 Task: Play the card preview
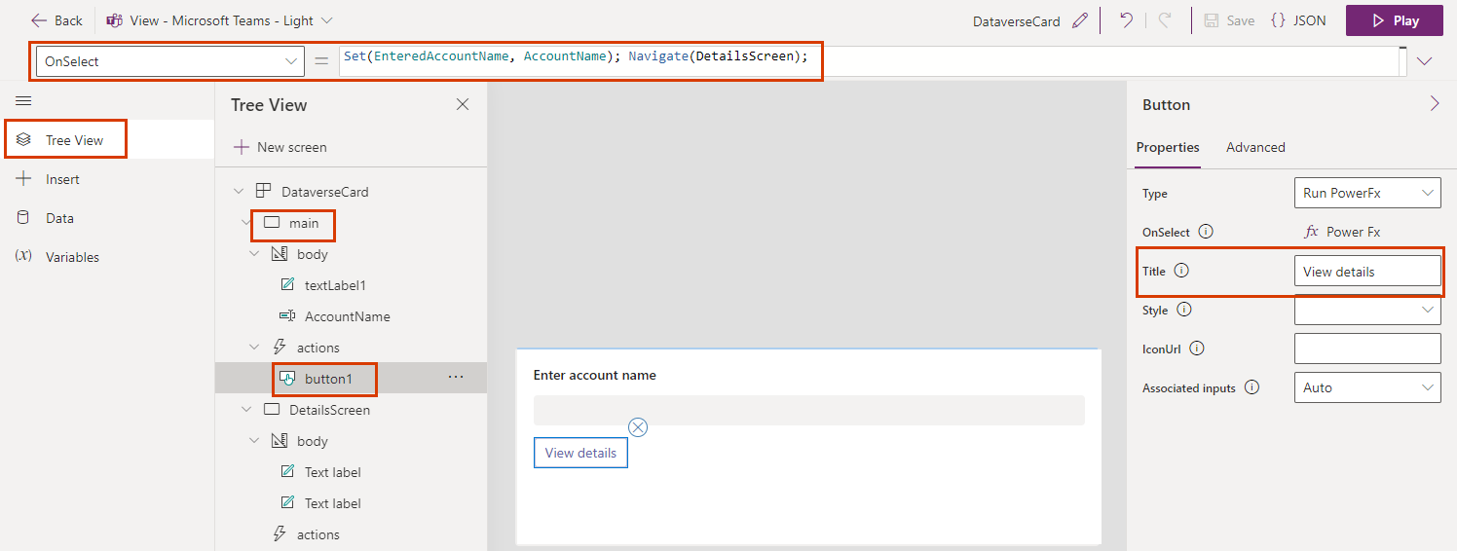click(x=1395, y=20)
